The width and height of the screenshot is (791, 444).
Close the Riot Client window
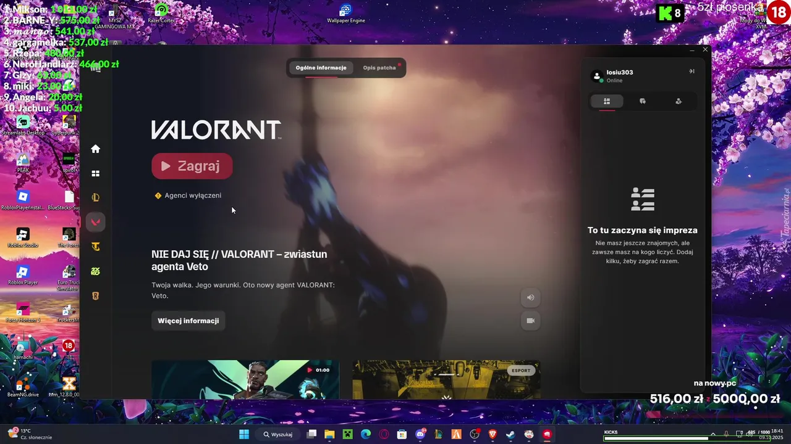point(705,49)
